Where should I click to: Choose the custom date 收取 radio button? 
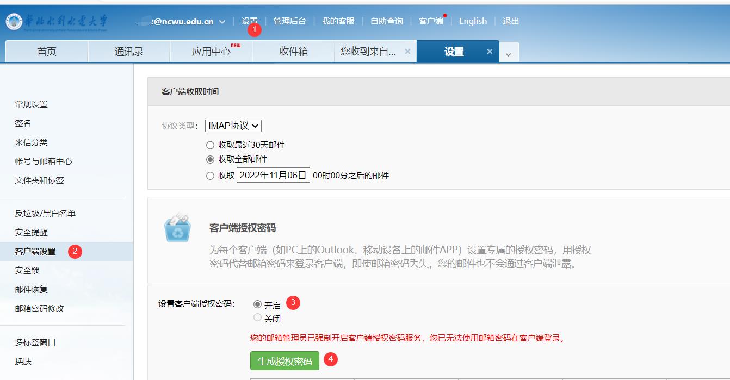(211, 176)
